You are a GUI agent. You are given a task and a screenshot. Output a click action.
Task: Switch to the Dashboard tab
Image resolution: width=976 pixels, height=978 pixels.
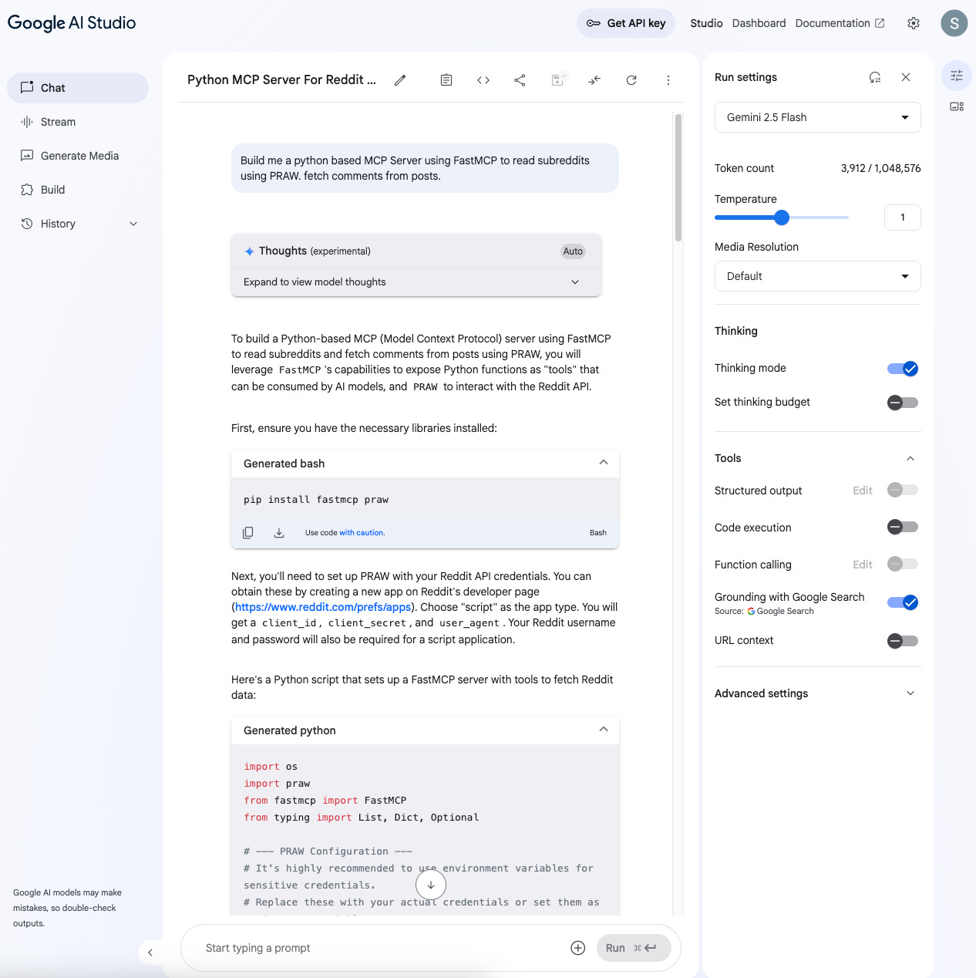(x=759, y=23)
